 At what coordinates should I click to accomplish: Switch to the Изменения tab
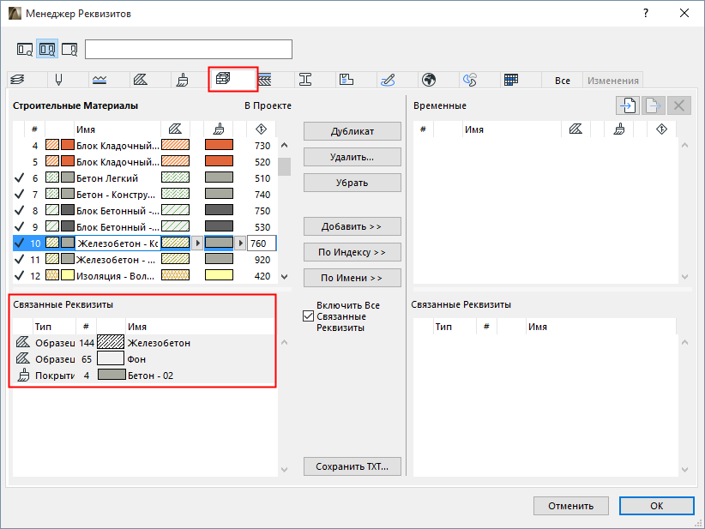pos(613,81)
